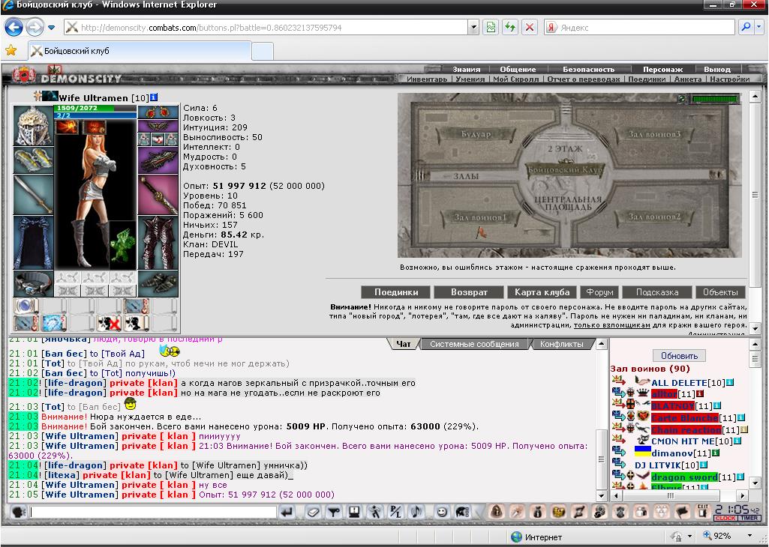Click the dark leg armor slot

pyautogui.click(x=158, y=243)
